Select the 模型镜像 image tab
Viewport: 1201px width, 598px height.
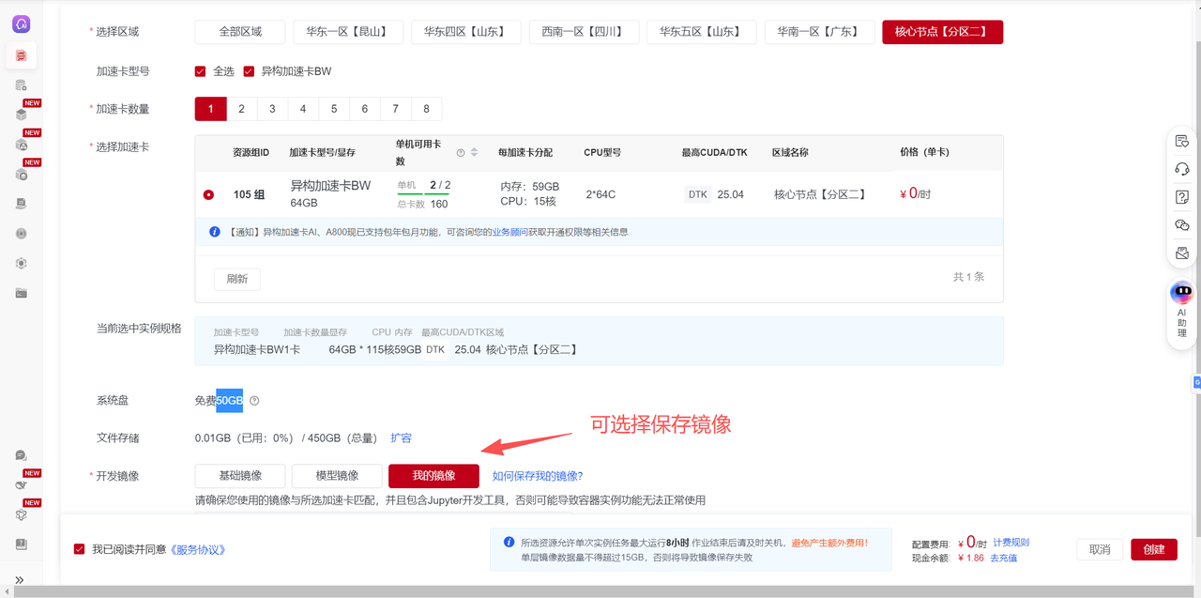coord(337,476)
